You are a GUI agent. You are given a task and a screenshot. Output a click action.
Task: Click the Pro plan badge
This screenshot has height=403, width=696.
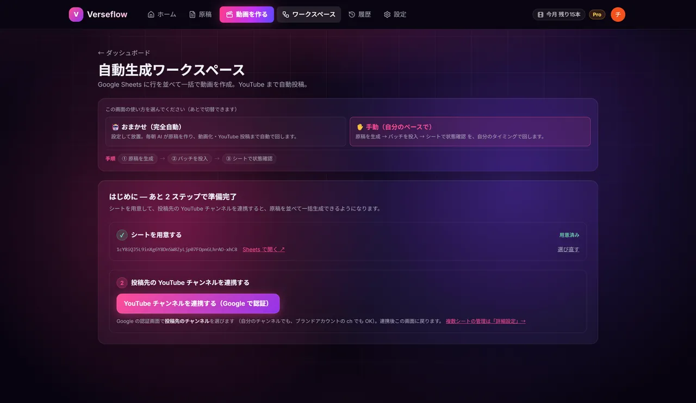pyautogui.click(x=597, y=15)
